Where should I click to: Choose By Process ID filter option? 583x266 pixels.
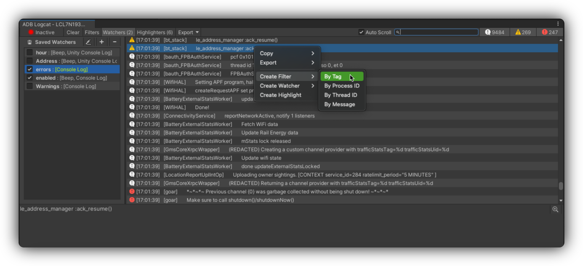341,86
